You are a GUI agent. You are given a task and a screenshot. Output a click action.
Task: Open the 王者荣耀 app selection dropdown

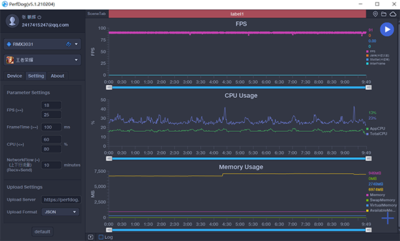tap(76, 60)
